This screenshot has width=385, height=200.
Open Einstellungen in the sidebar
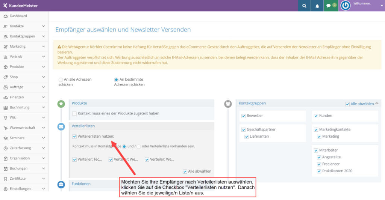[24, 189]
